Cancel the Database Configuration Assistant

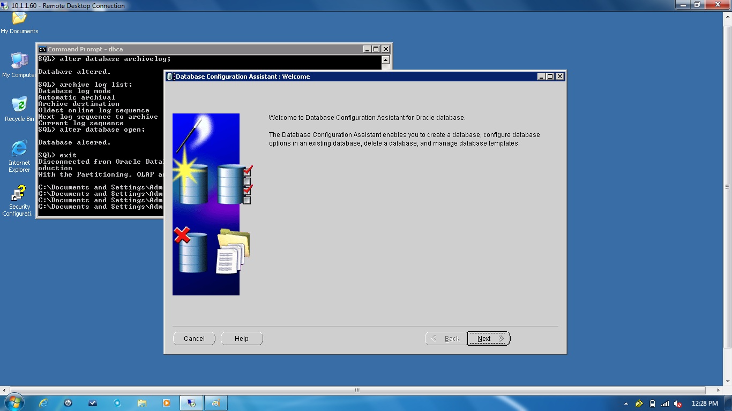coord(194,338)
